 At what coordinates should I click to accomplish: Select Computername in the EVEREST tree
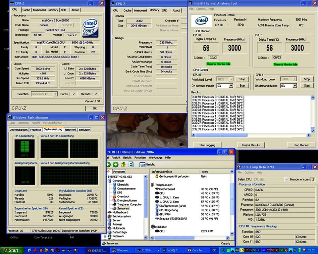click(126, 189)
